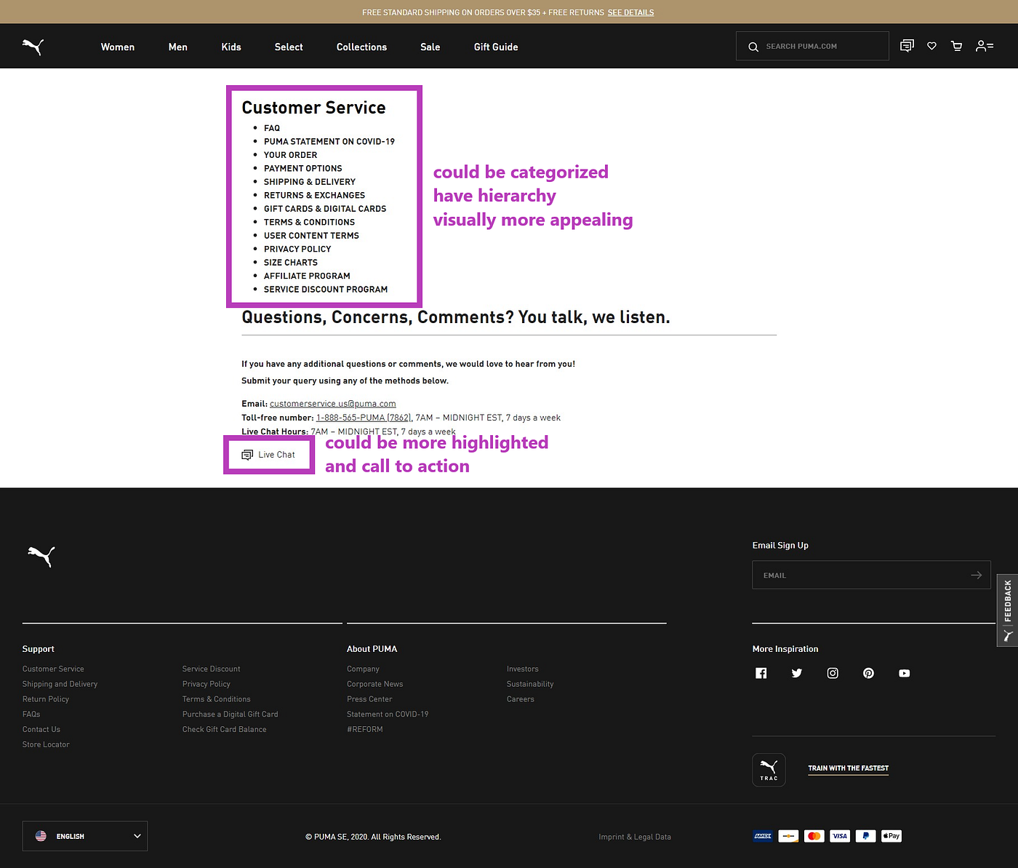Viewport: 1018px width, 868px height.
Task: Open footer Store Locator link
Action: [46, 744]
